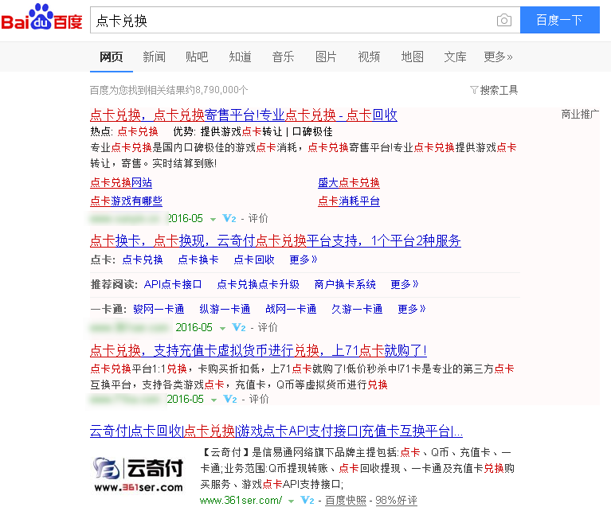This screenshot has width=611, height=519.
Task: Open the 点卡兑换点卡升级 link
Action: [258, 284]
